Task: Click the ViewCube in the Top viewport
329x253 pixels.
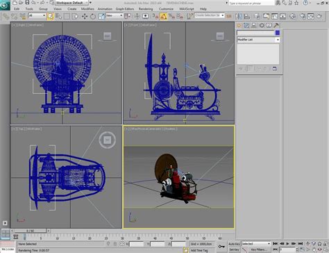Action: tap(107, 140)
